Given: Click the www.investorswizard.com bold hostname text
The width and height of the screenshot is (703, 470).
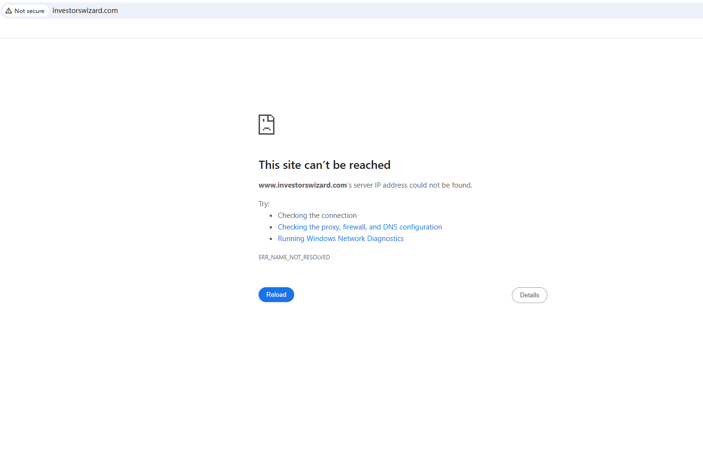Looking at the screenshot, I should tap(303, 185).
